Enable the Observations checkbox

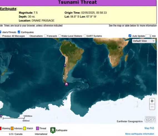tap(28, 36)
